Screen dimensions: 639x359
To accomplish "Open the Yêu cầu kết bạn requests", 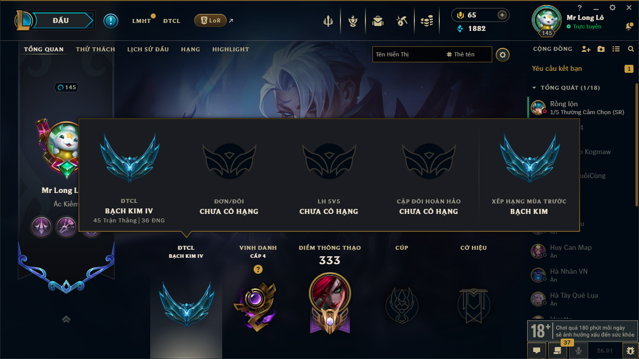I will coord(557,68).
